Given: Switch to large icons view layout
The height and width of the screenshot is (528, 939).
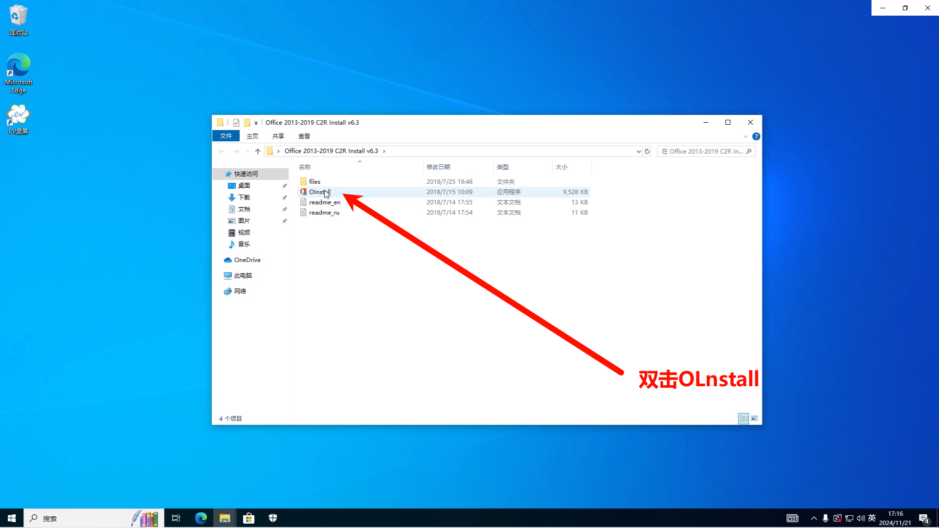Looking at the screenshot, I should pyautogui.click(x=754, y=418).
